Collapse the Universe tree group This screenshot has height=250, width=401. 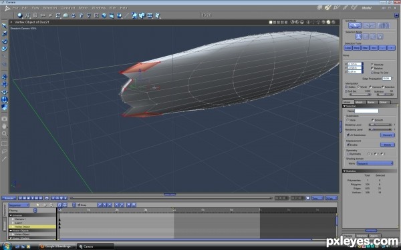(11, 215)
